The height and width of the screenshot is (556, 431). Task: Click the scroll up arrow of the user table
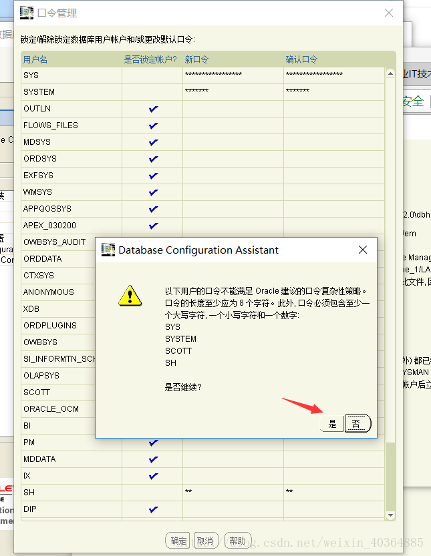pyautogui.click(x=390, y=73)
